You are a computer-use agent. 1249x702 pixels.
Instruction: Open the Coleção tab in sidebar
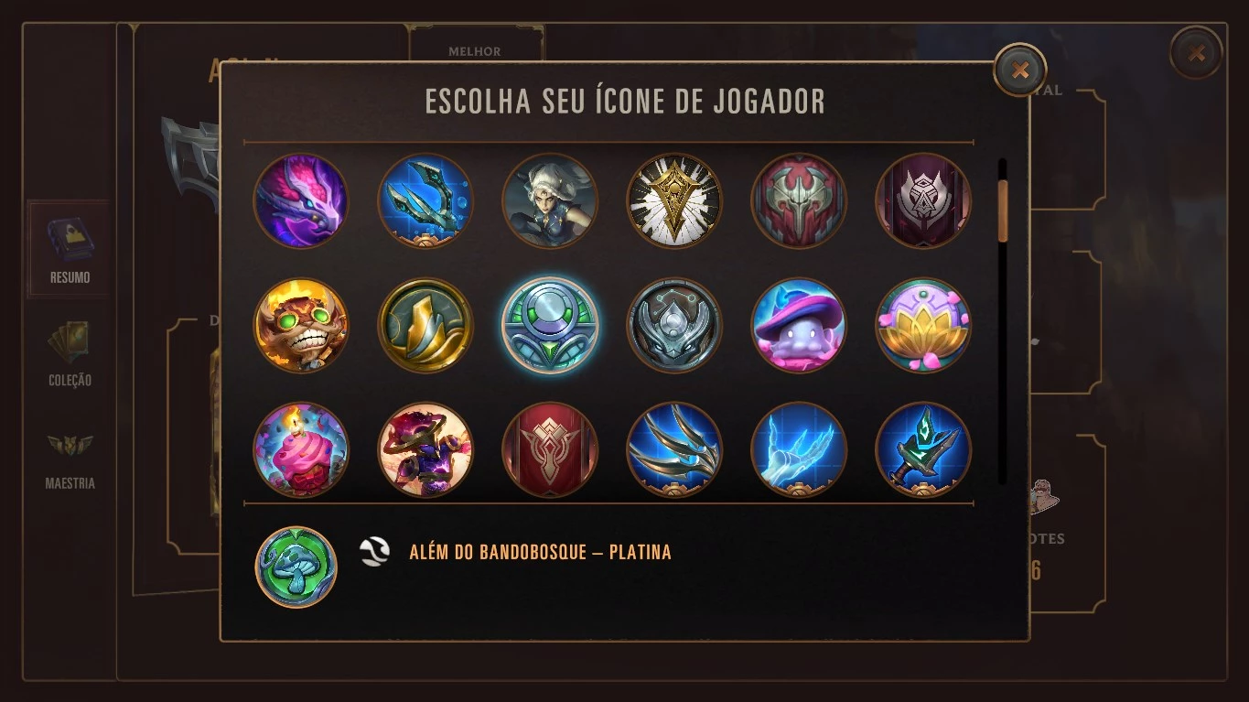coord(70,353)
